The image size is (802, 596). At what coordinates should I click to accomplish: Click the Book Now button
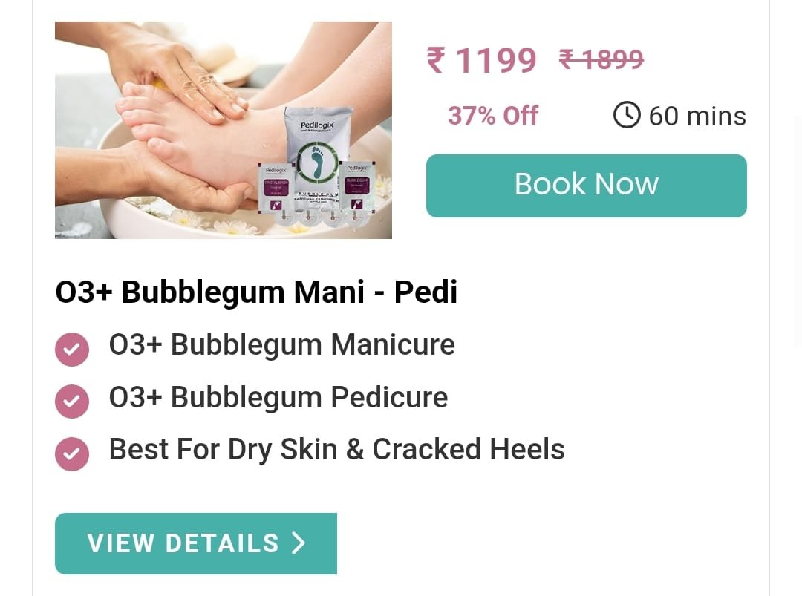point(586,186)
